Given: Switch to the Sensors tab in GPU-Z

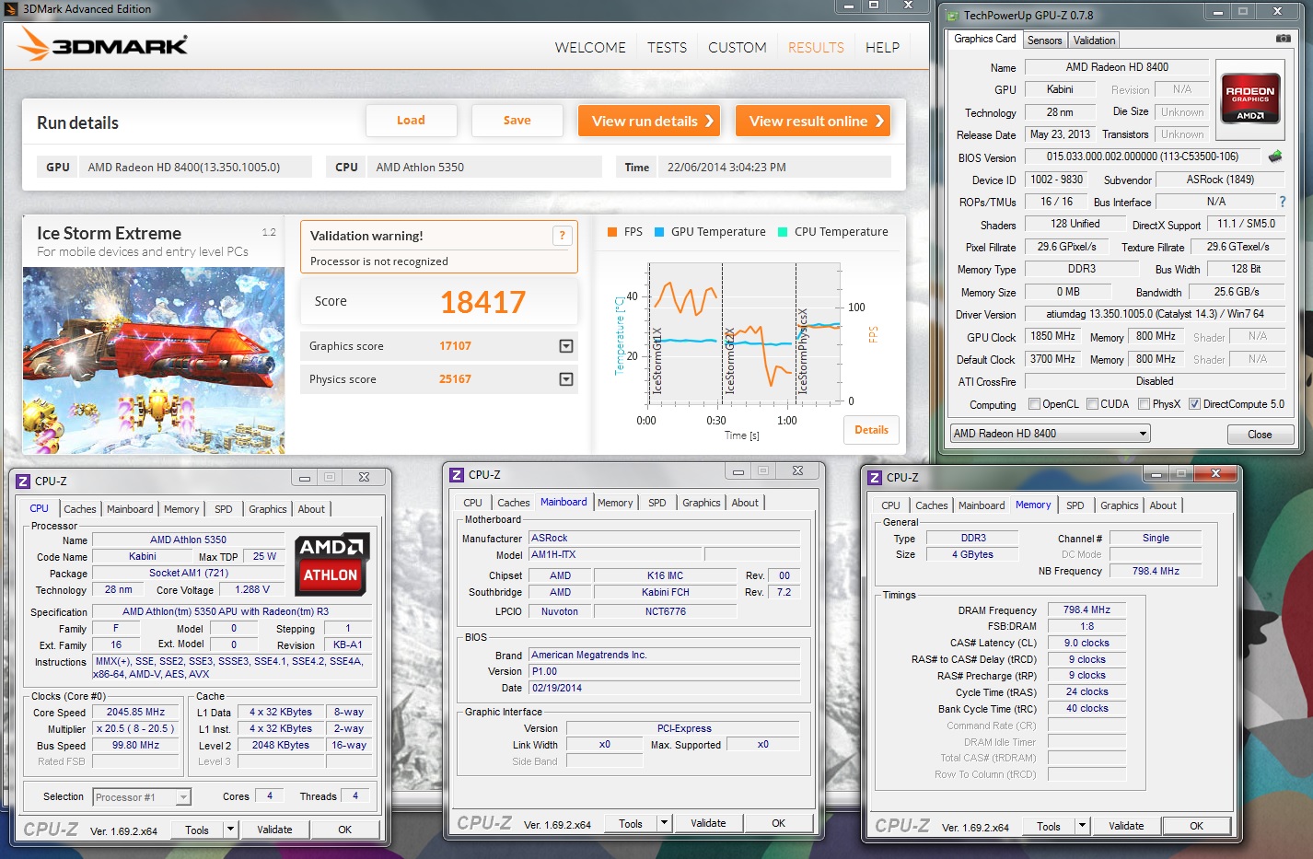Looking at the screenshot, I should pyautogui.click(x=1045, y=41).
